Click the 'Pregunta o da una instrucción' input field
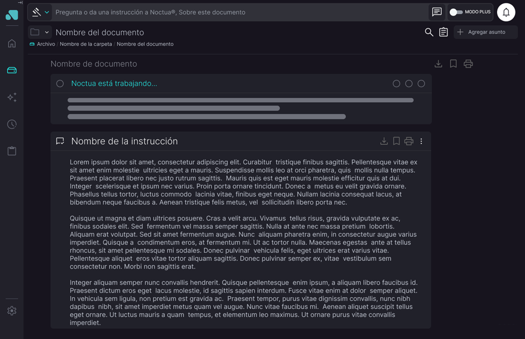The width and height of the screenshot is (525, 339). coord(240,12)
